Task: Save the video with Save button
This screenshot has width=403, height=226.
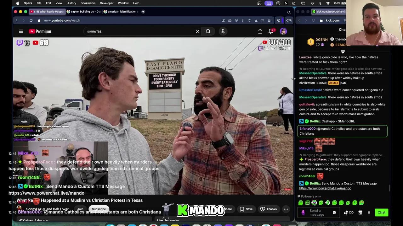Action: point(246,209)
